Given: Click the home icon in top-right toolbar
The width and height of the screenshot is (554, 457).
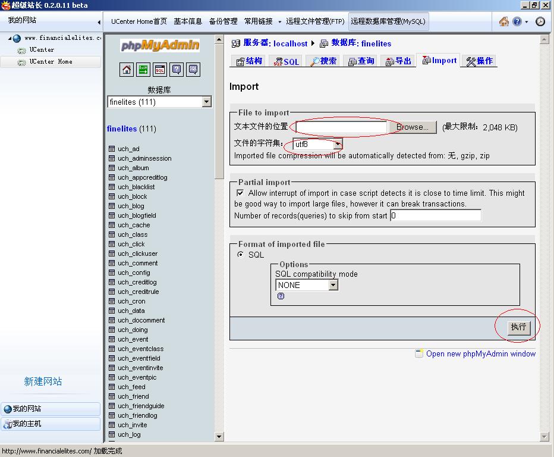Looking at the screenshot, I should tap(503, 21).
